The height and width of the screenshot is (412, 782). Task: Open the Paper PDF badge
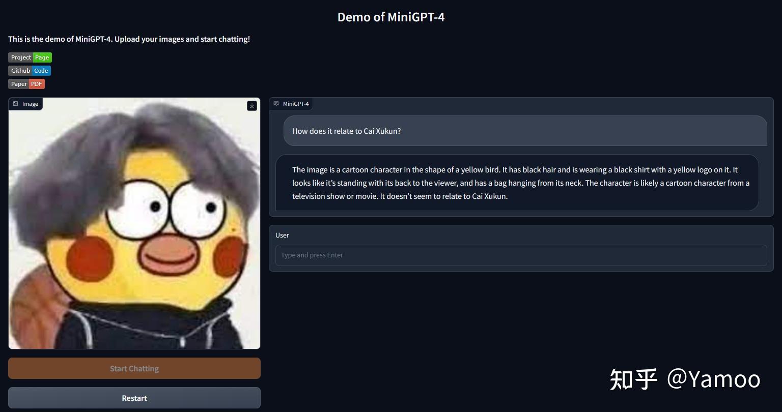26,84
